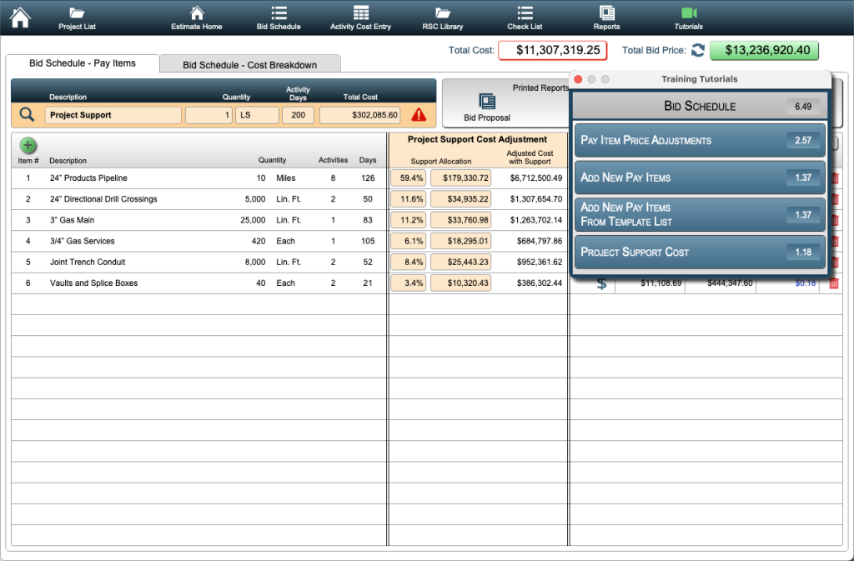
Task: Edit the $179,330.72 support allocation amount
Action: tap(460, 178)
